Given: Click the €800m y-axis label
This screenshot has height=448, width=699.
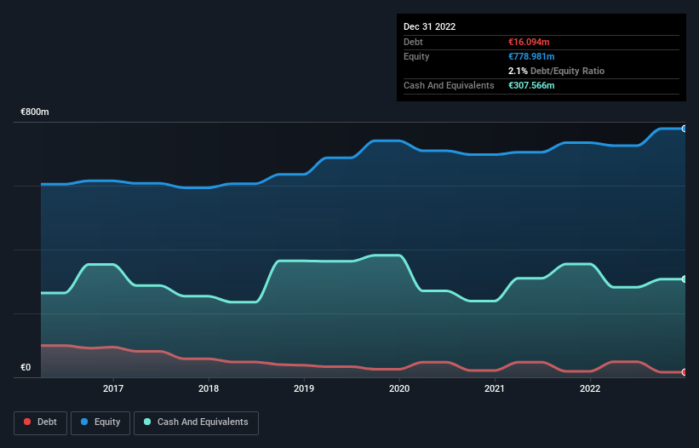Looking at the screenshot, I should click(x=35, y=112).
